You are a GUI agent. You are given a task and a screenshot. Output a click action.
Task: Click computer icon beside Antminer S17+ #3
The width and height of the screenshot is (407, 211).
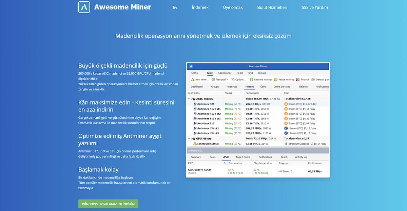tap(195, 119)
